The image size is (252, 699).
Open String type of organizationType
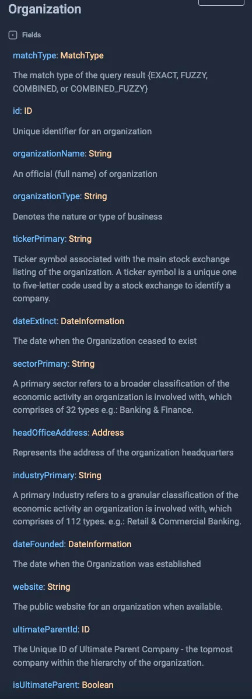coord(95,196)
